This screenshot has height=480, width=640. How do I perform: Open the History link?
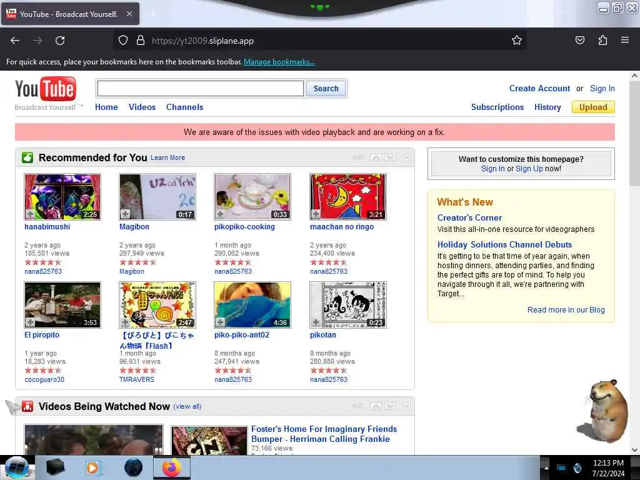[547, 107]
